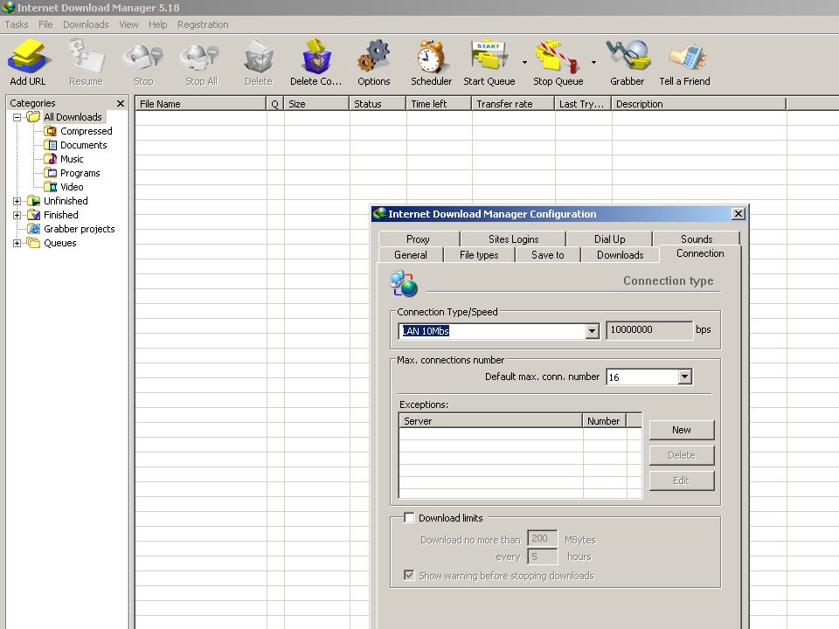Click the Tell a Friend icon
Screen dimensions: 839x629
point(687,56)
